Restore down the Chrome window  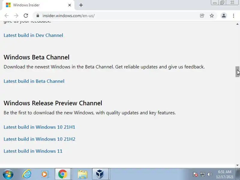click(x=222, y=3)
